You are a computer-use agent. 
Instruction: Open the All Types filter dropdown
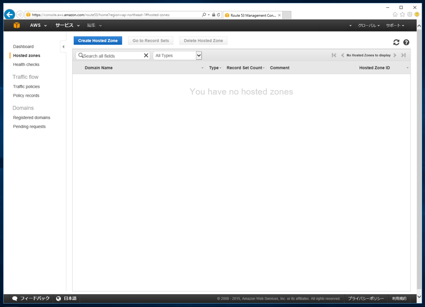[x=177, y=55]
